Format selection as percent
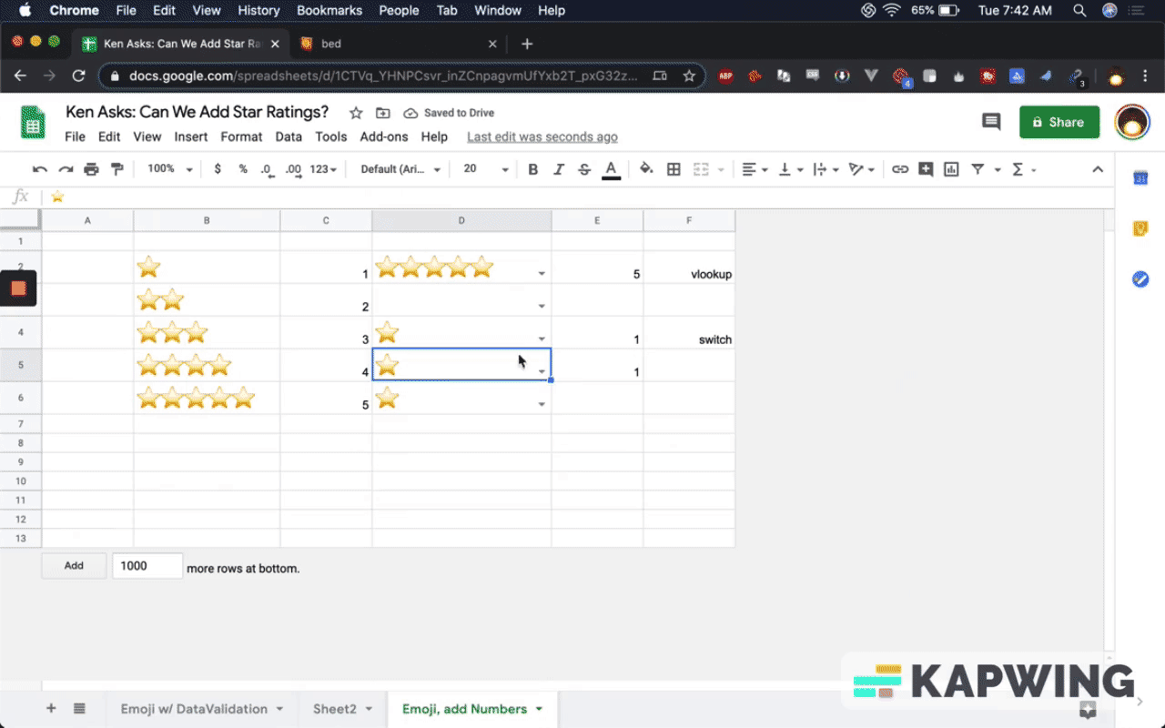1165x728 pixels. (242, 169)
